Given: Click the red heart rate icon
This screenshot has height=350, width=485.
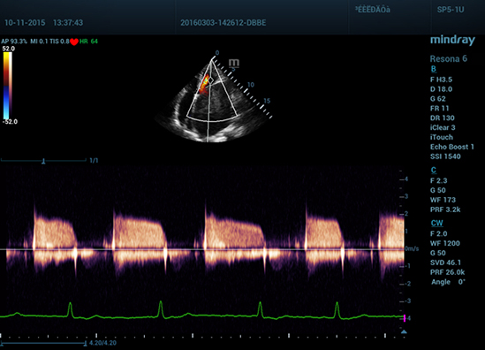Looking at the screenshot, I should 74,42.
